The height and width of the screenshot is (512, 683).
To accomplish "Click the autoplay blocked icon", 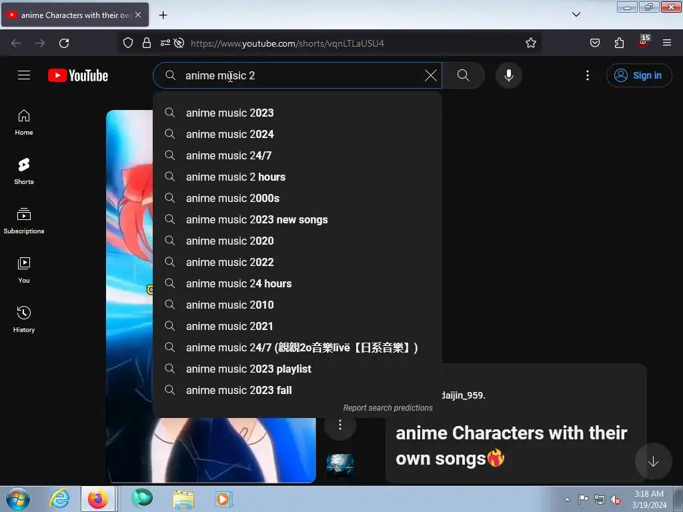I will tap(179, 43).
